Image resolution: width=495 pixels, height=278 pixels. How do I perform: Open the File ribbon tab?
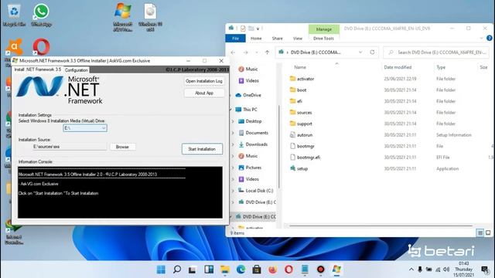tap(235, 38)
